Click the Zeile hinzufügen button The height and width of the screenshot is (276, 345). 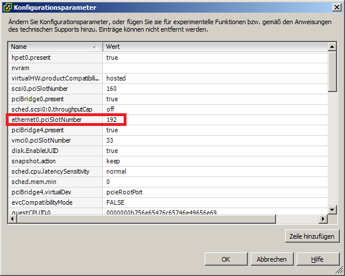[312, 236]
